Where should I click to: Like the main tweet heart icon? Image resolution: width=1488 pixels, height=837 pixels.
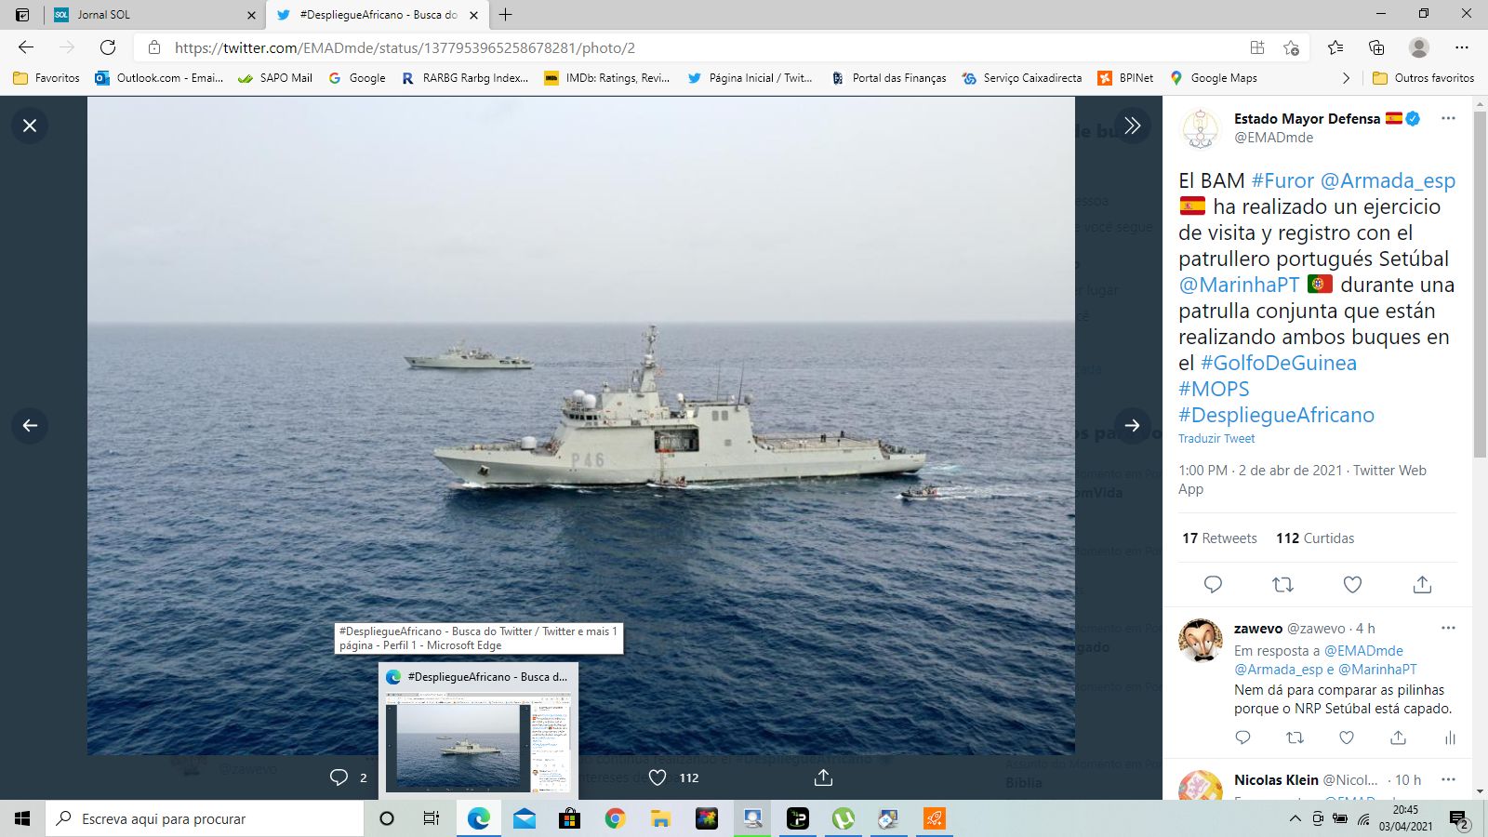click(x=1352, y=584)
